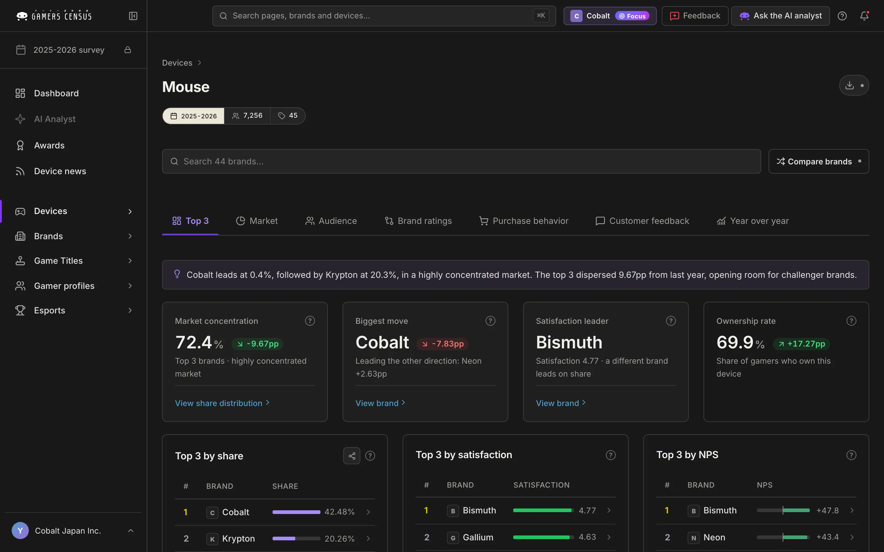Viewport: 884px width, 552px height.
Task: Click the Feedback button
Action: 695,16
